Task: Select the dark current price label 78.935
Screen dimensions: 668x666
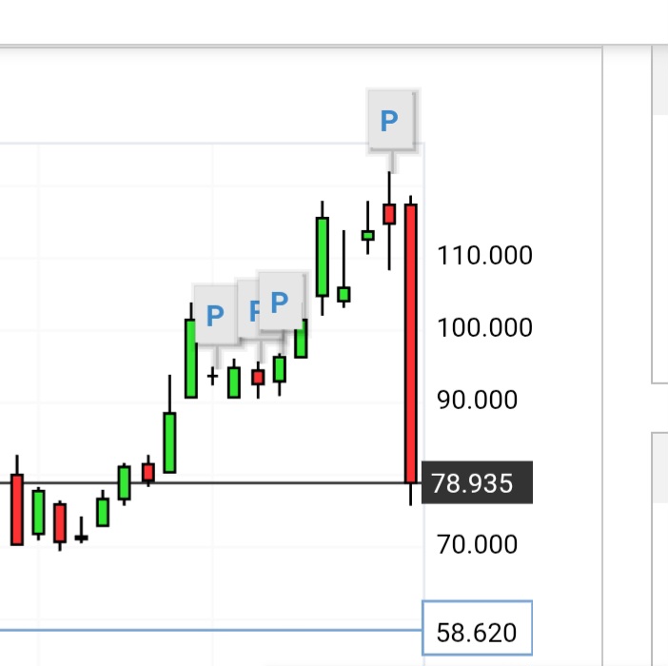Action: click(x=477, y=482)
